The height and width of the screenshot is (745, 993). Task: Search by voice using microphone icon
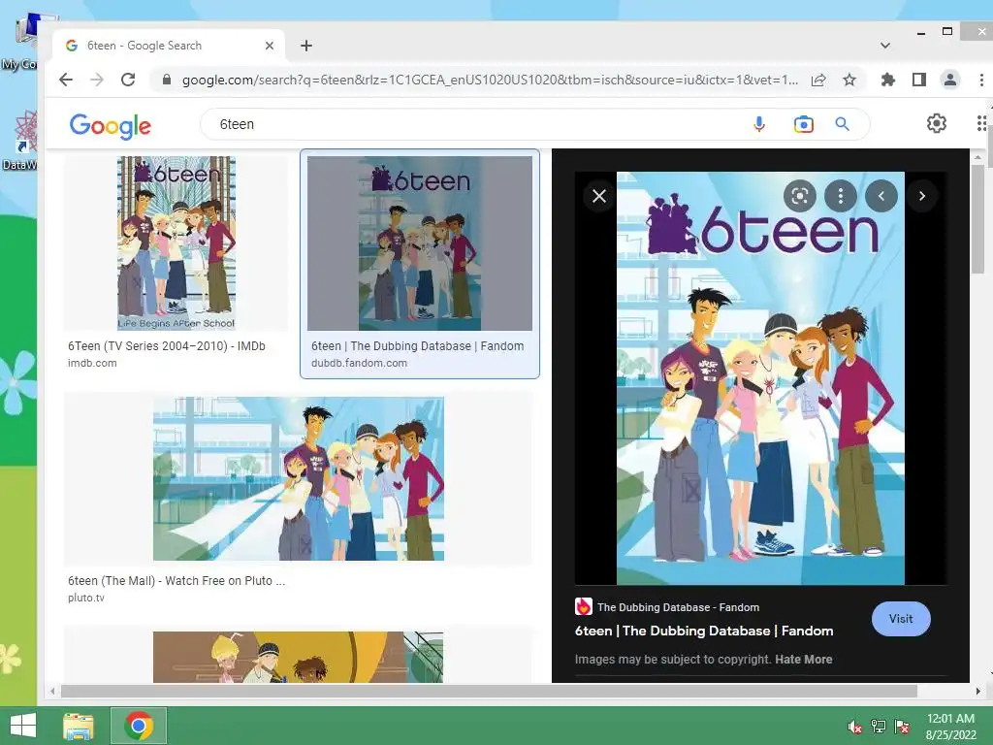(759, 124)
